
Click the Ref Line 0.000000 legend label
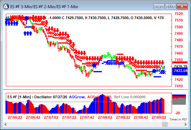click(130, 97)
